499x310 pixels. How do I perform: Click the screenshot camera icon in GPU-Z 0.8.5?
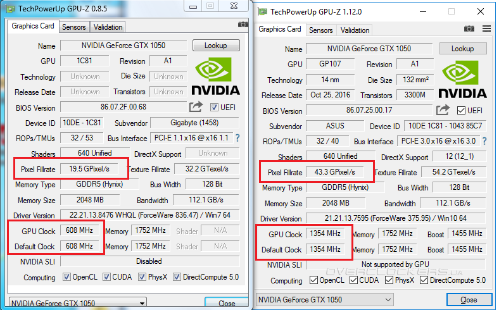click(243, 25)
